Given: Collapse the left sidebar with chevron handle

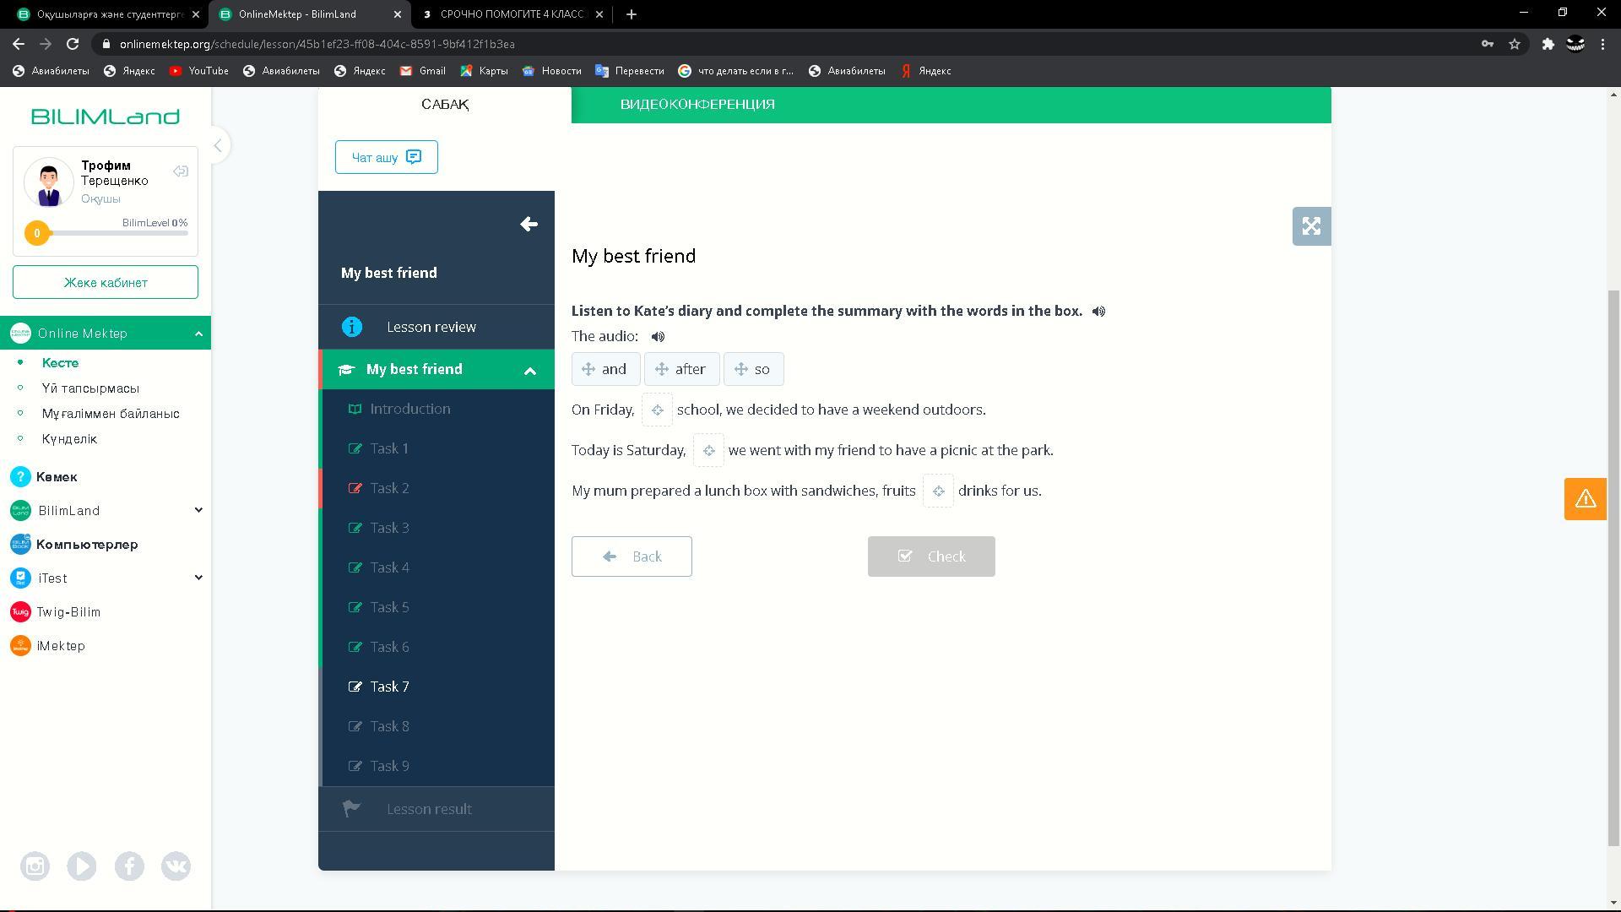Looking at the screenshot, I should [x=218, y=145].
